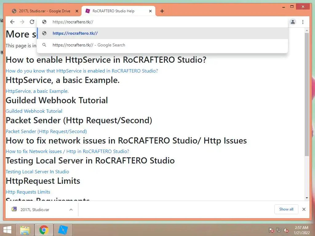Open Packet Sender (Http Request/Second) link
This screenshot has width=315, height=236.
point(46,132)
